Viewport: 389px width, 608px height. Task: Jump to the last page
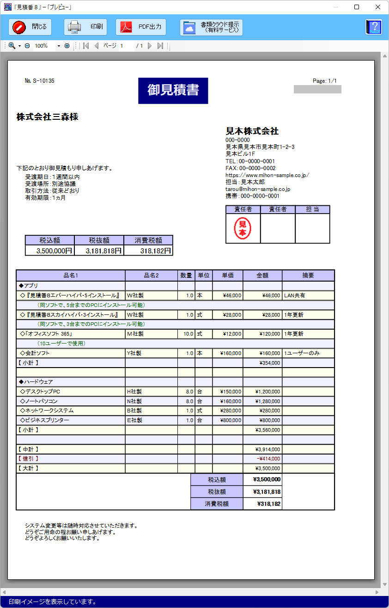tap(160, 46)
